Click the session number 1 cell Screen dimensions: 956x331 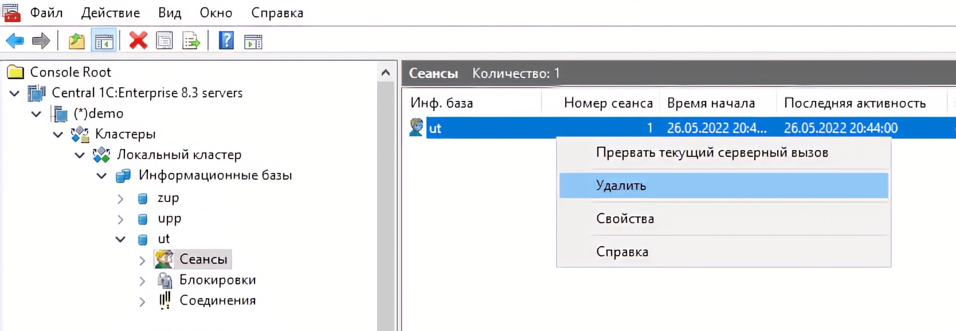[x=649, y=128]
